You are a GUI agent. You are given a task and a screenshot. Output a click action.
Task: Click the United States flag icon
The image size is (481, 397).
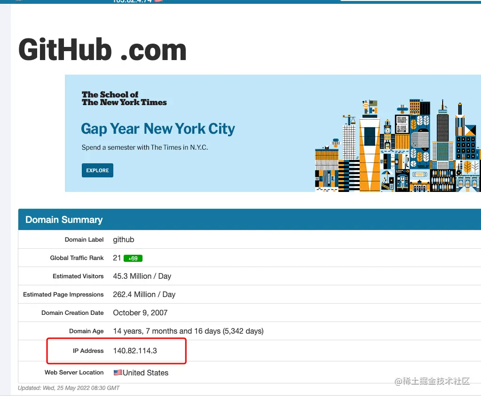coord(118,373)
